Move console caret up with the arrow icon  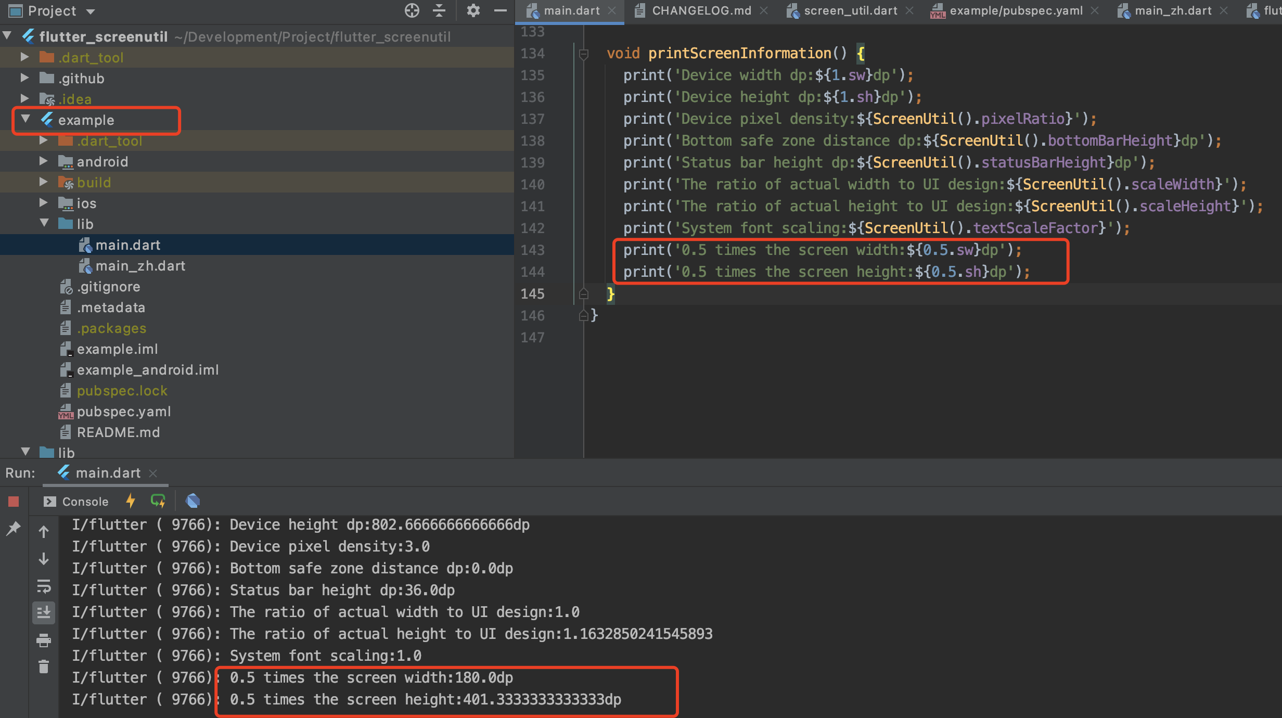click(44, 531)
